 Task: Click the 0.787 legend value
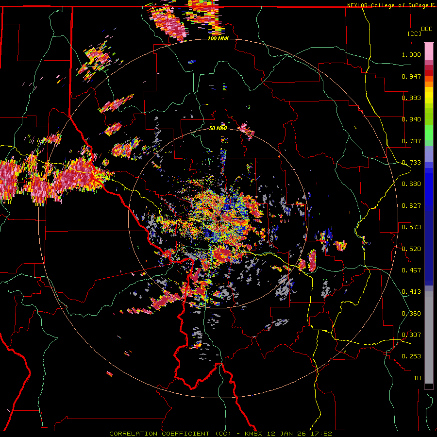[411, 141]
